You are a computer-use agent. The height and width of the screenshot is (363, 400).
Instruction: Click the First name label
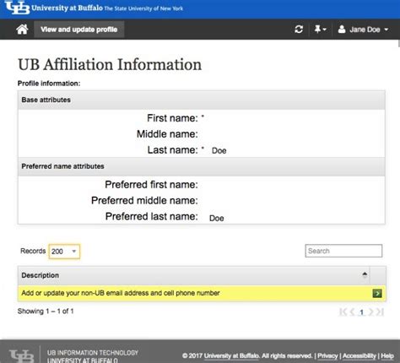click(x=172, y=118)
